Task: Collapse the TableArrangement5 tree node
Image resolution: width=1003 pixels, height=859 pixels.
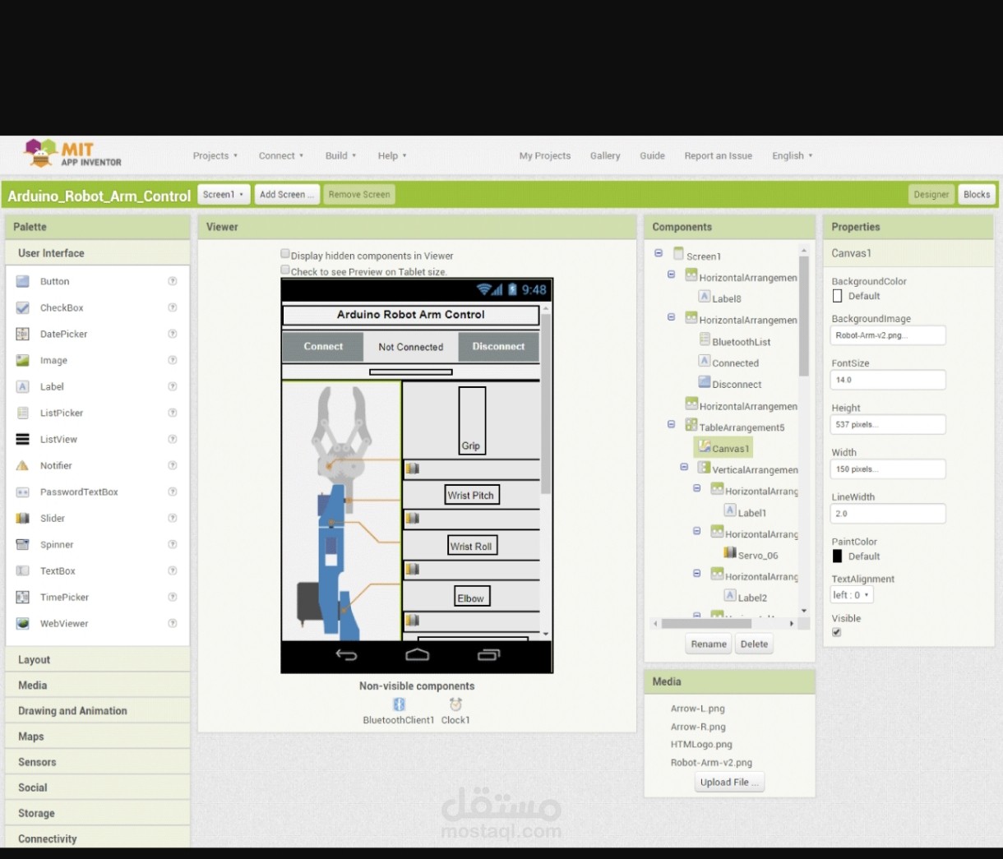Action: [x=671, y=425]
